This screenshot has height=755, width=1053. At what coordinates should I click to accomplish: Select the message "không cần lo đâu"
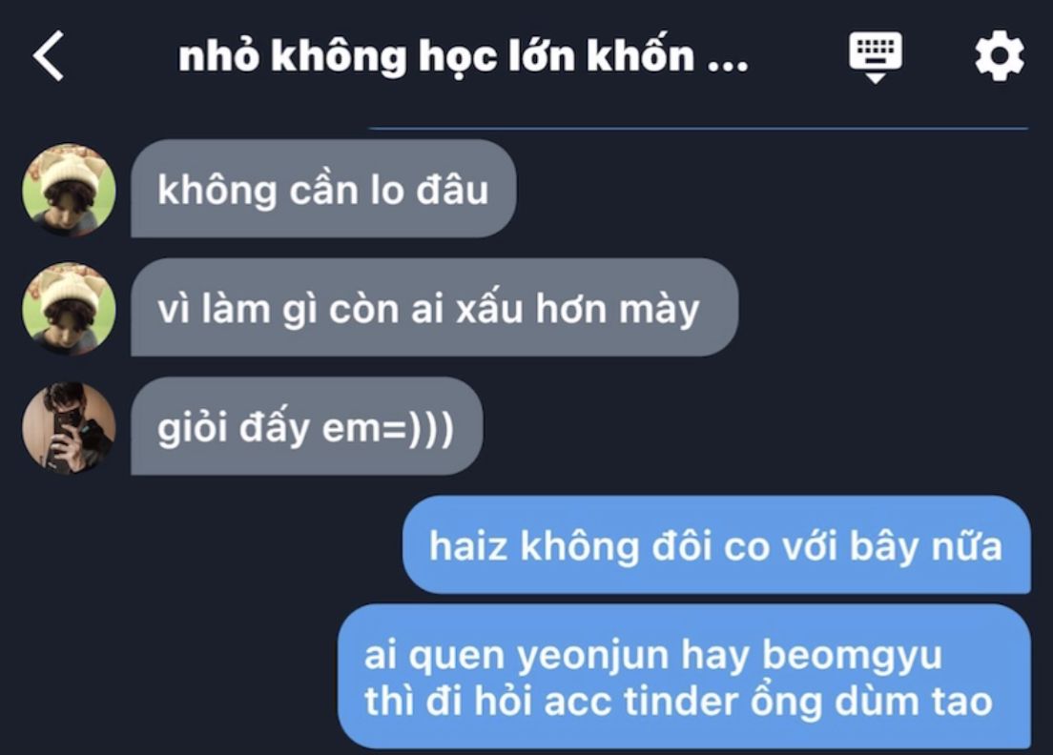pos(323,189)
